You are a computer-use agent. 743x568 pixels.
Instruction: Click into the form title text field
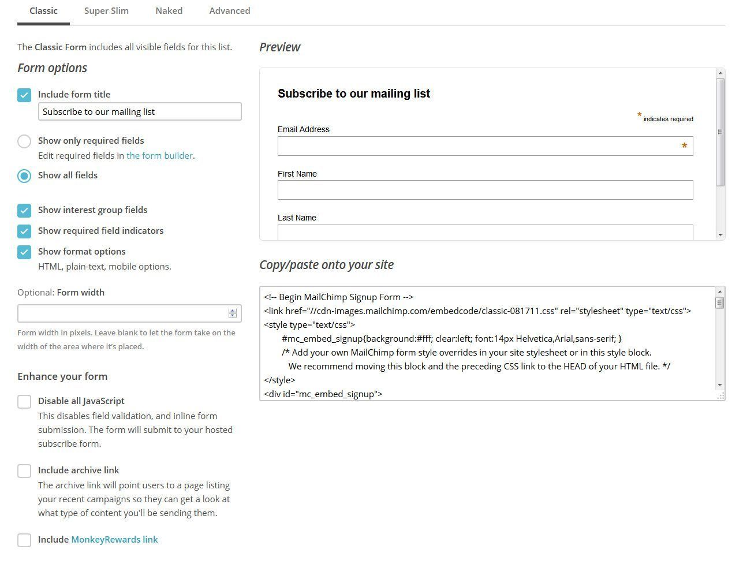pos(140,111)
